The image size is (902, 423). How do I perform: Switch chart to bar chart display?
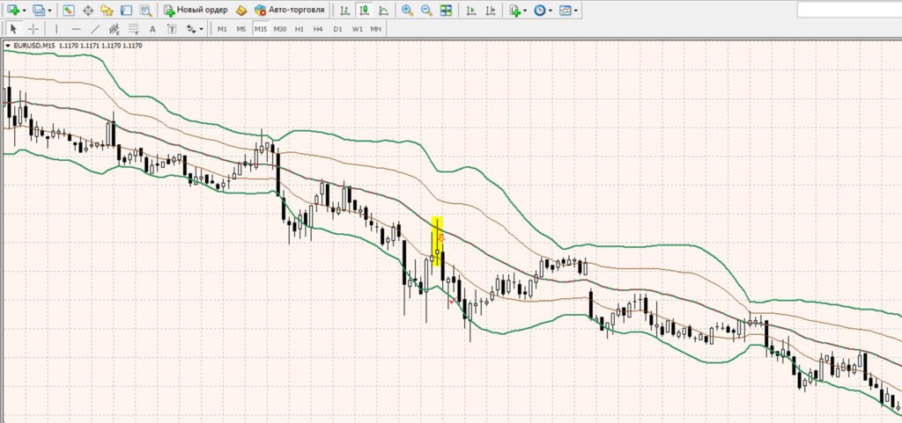(344, 11)
